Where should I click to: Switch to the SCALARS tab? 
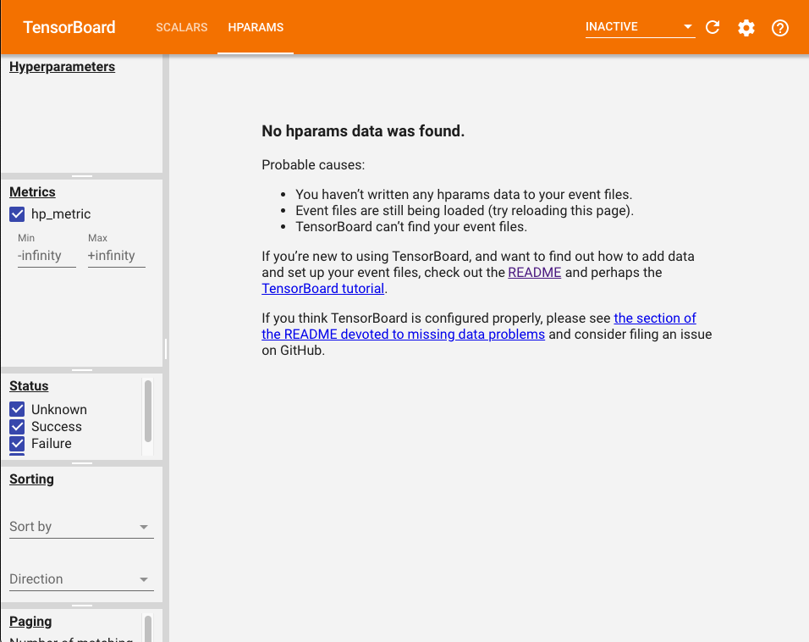[x=181, y=27]
